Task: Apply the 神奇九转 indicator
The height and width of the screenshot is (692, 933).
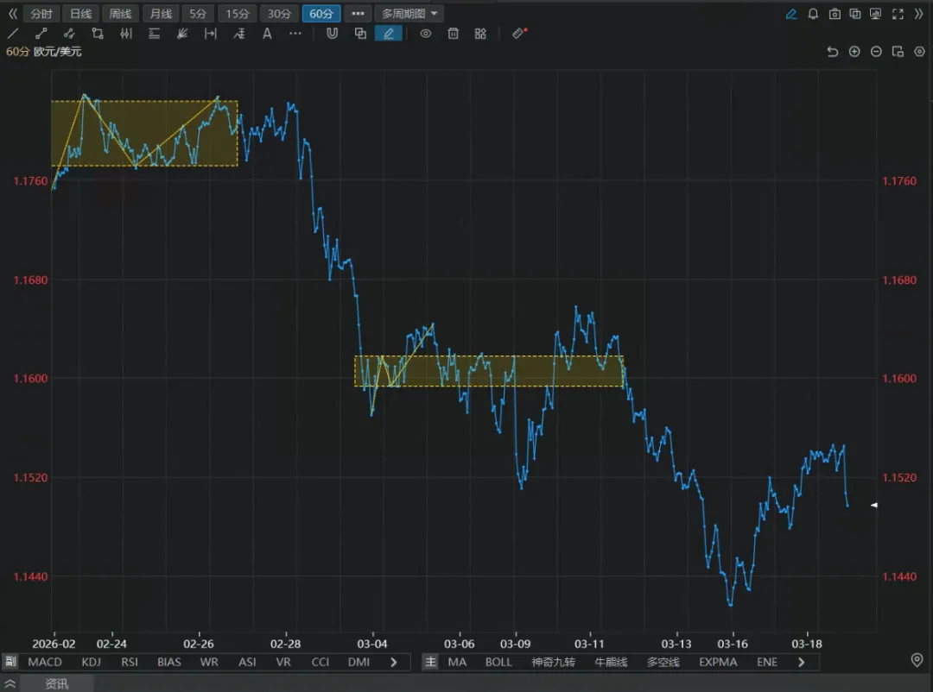Action: coord(554,662)
